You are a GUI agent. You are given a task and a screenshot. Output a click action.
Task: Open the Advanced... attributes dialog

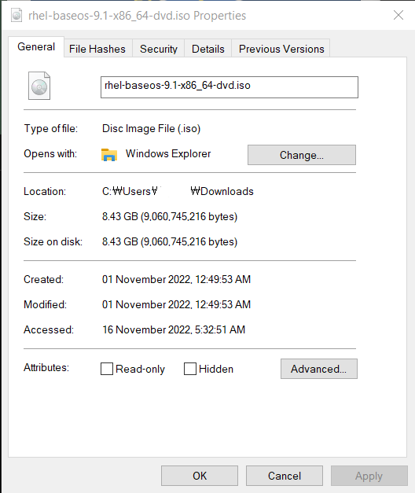(319, 369)
